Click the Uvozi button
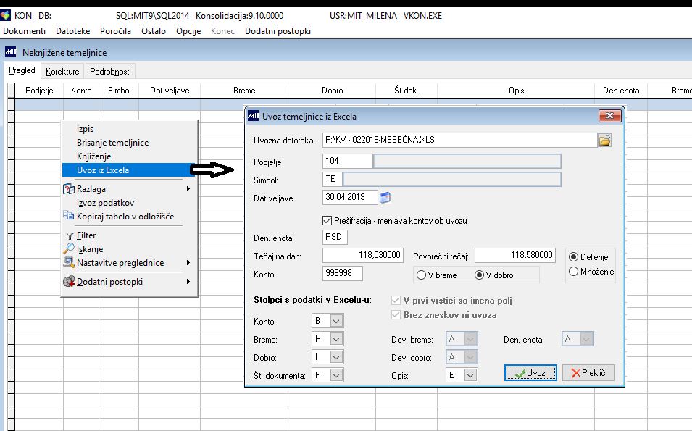Screen dimensions: 692x431 pos(530,373)
